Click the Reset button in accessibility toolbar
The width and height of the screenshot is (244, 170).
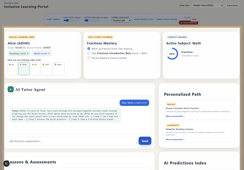(x=194, y=19)
